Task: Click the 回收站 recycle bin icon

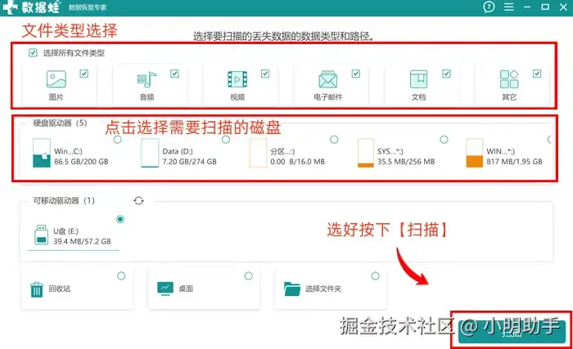Action: point(37,289)
